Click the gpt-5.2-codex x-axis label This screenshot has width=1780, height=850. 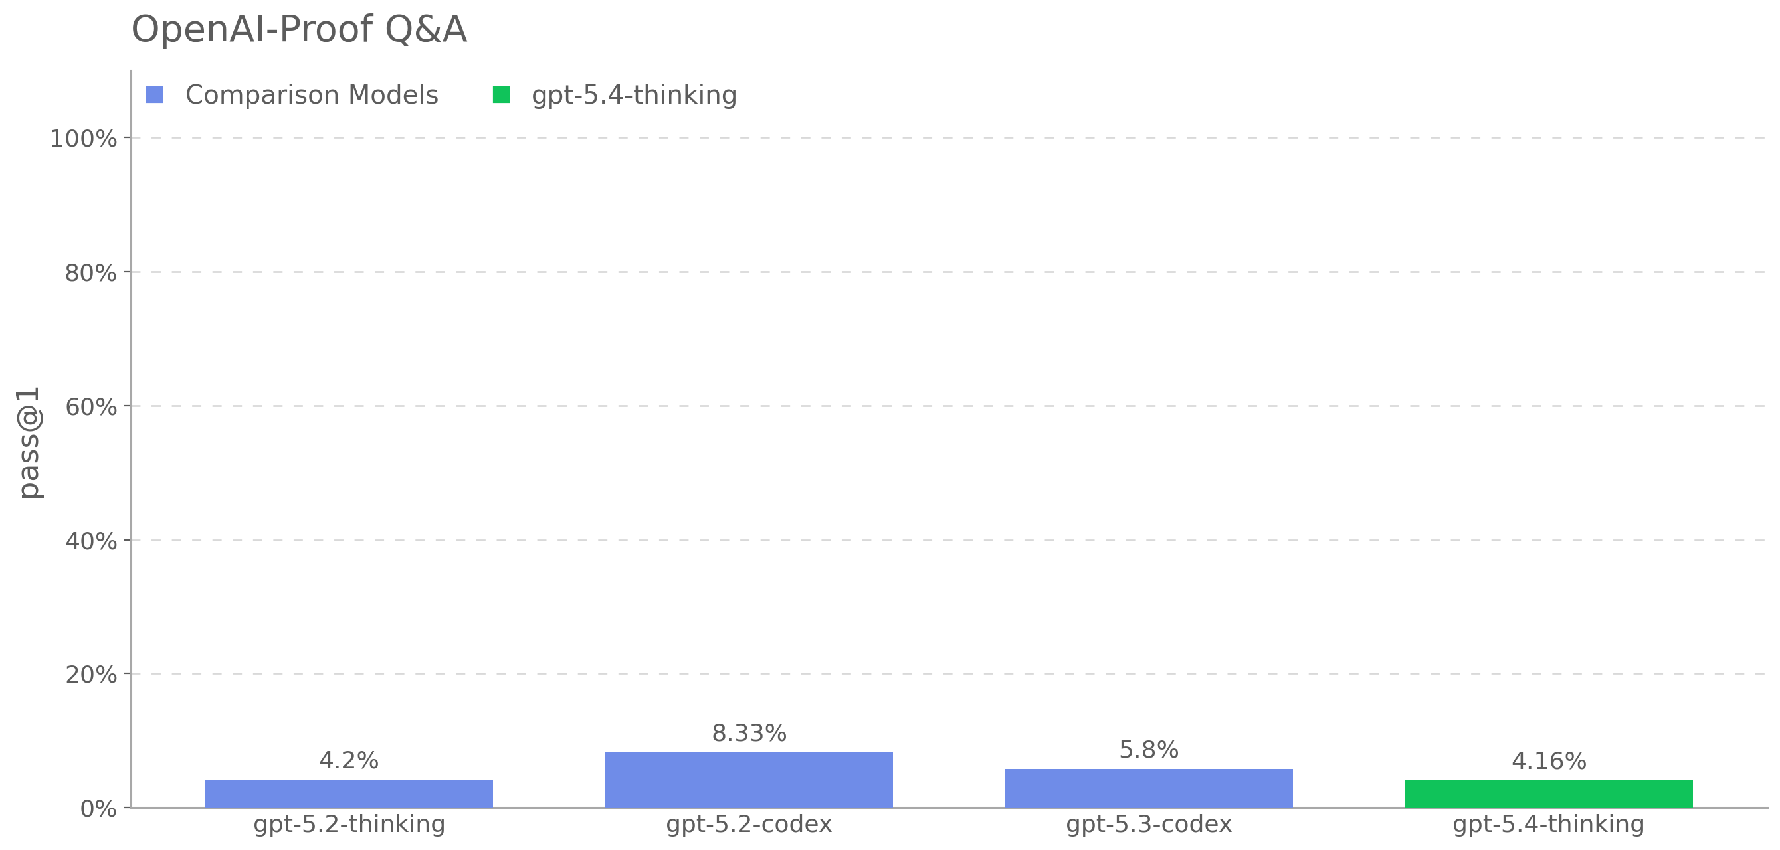pyautogui.click(x=749, y=825)
